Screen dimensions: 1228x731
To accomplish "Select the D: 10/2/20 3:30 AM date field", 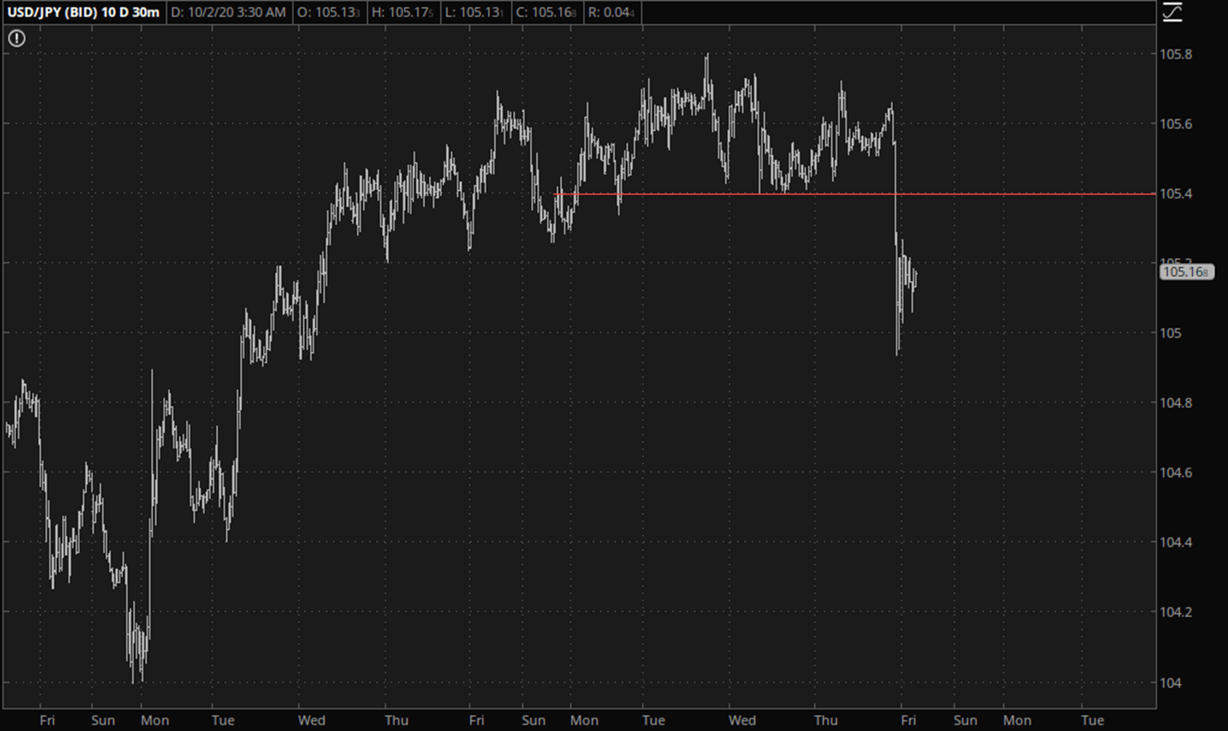I will pos(228,12).
